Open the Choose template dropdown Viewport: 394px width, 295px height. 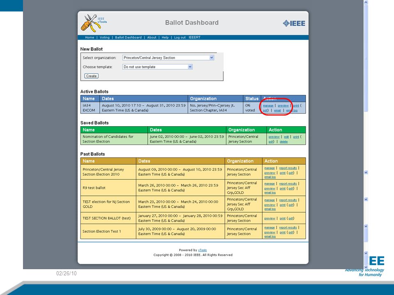click(158, 67)
